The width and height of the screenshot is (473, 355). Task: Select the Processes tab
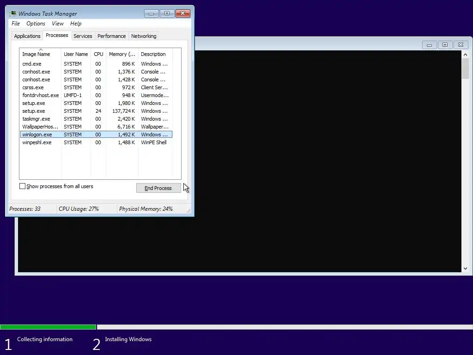(57, 35)
